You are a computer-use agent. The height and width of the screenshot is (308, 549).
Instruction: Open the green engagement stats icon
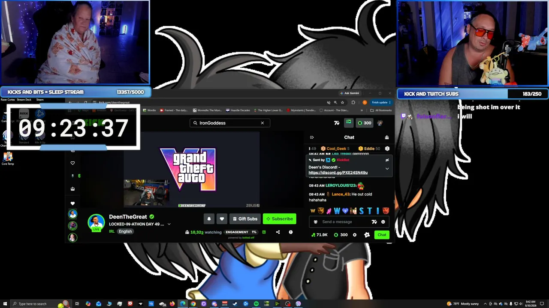(264, 232)
